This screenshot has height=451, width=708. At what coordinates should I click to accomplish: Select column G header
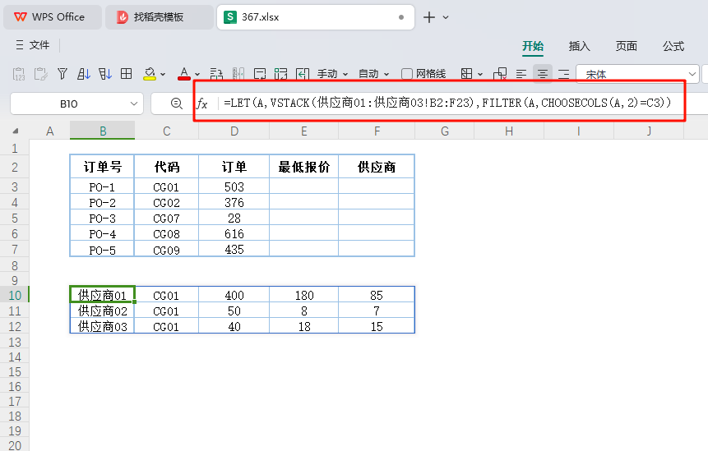pyautogui.click(x=444, y=131)
